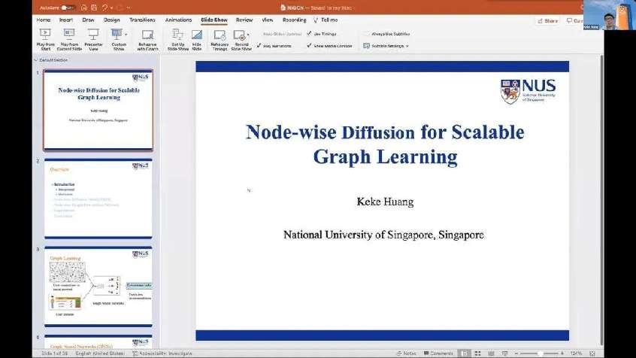
Task: Click the Undo icon in title bar
Action: (x=105, y=8)
